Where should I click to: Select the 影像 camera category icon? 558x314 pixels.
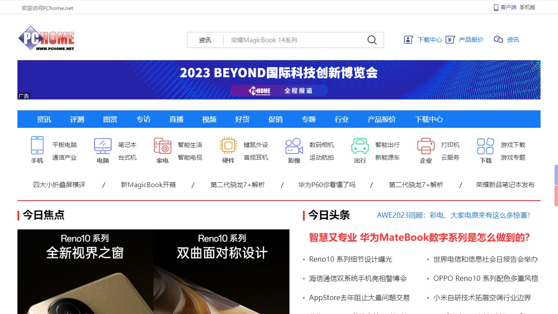294,146
